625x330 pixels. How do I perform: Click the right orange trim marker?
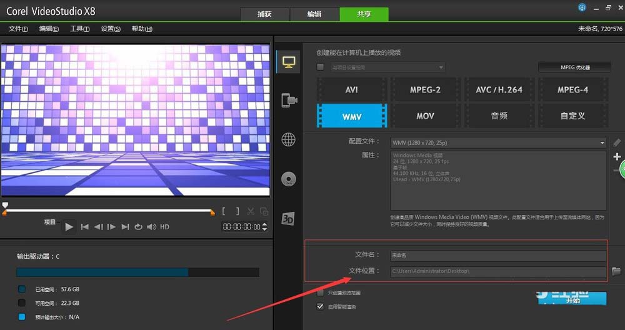[x=212, y=213]
